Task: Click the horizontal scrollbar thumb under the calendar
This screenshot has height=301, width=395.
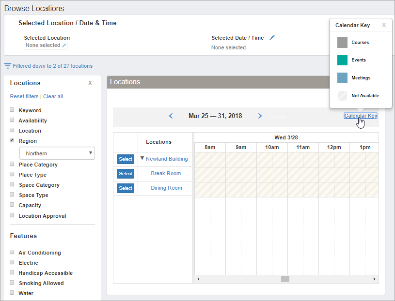Action: (x=285, y=279)
